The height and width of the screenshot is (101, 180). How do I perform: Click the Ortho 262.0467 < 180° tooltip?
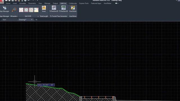46,85
